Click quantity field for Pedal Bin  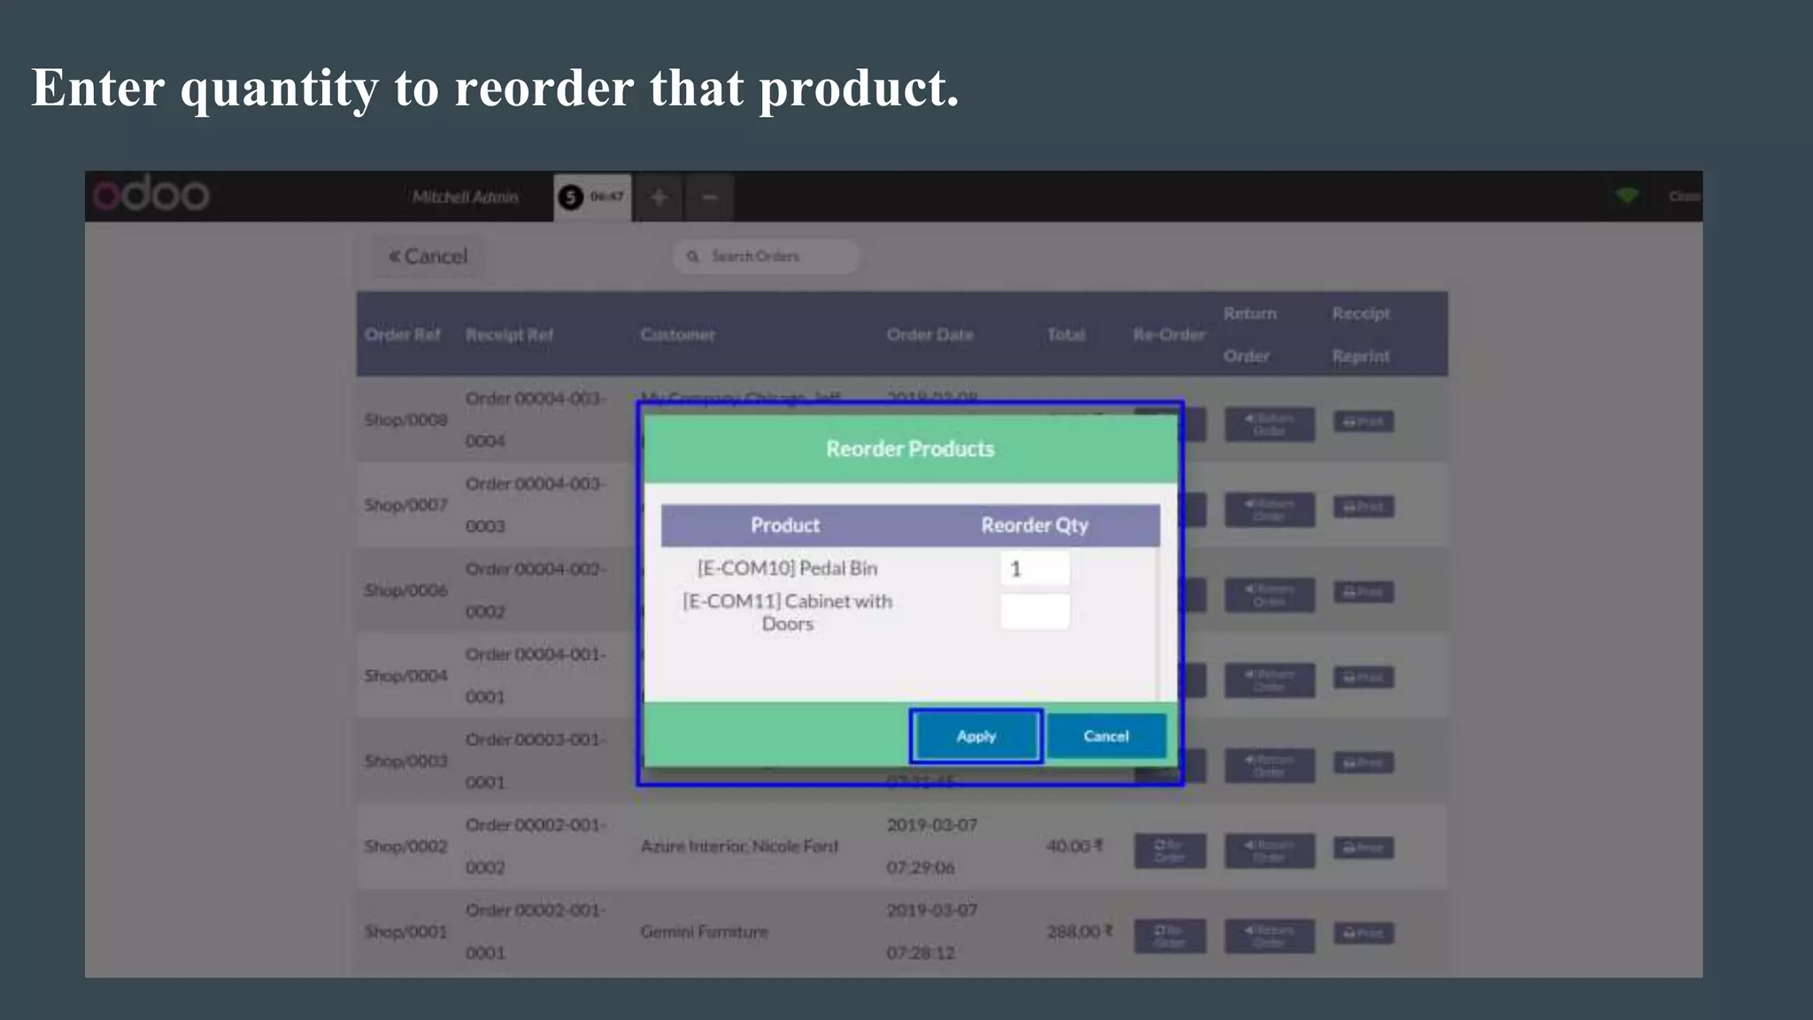pos(1034,568)
